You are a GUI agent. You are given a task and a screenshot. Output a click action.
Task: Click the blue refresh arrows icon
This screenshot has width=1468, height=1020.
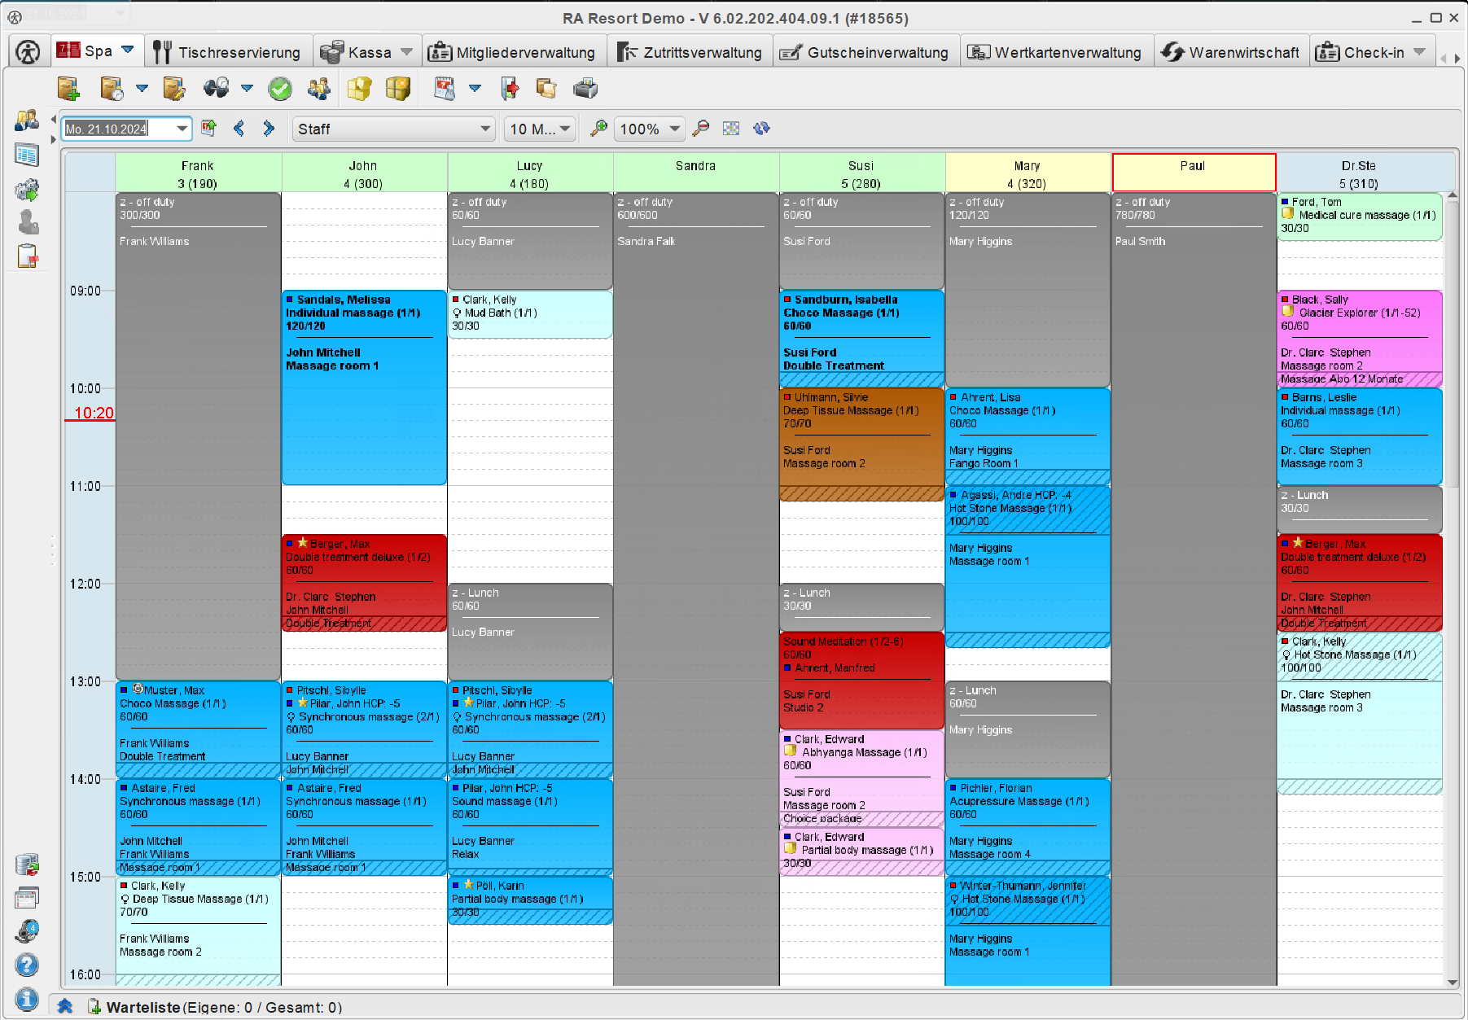761,129
